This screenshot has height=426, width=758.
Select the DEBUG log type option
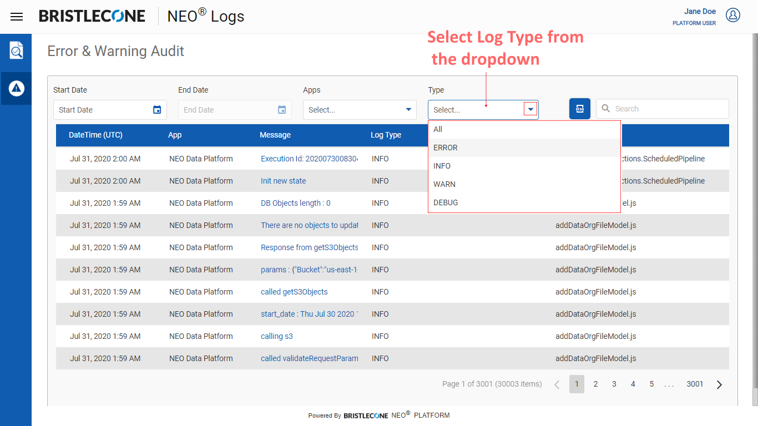[x=446, y=202]
